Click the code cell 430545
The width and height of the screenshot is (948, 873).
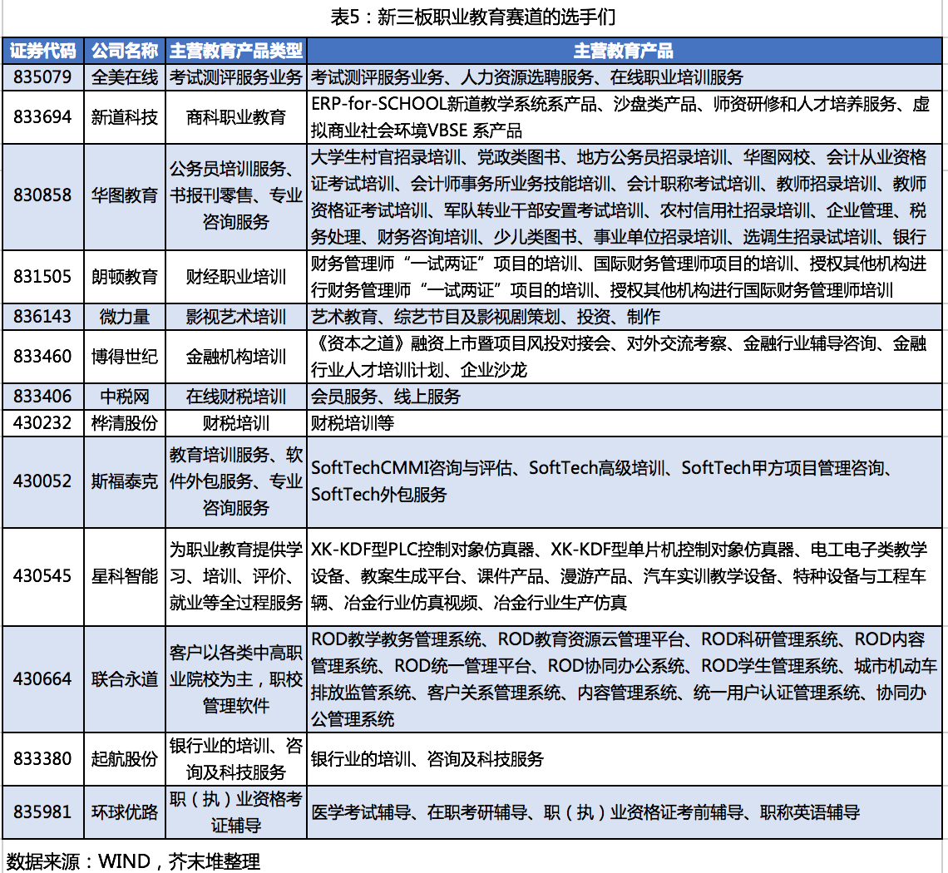coord(43,577)
